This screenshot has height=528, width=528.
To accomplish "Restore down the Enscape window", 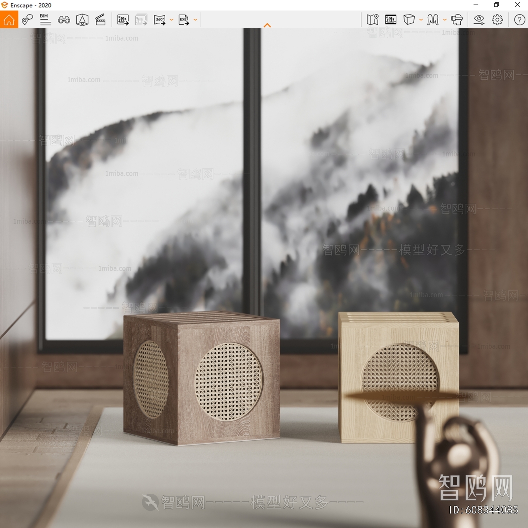I will (x=496, y=5).
